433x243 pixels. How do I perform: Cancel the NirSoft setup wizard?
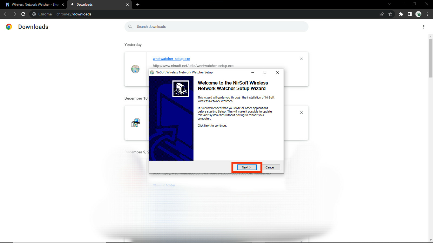tap(270, 167)
